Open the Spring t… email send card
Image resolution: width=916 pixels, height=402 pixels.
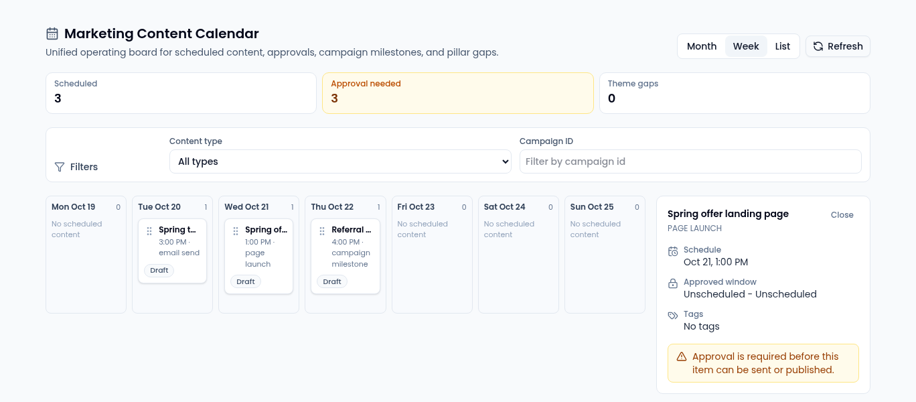point(172,251)
